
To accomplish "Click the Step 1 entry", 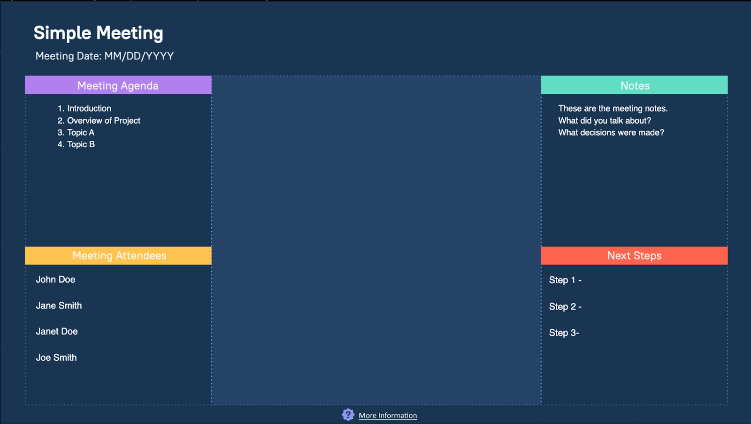I will [565, 280].
